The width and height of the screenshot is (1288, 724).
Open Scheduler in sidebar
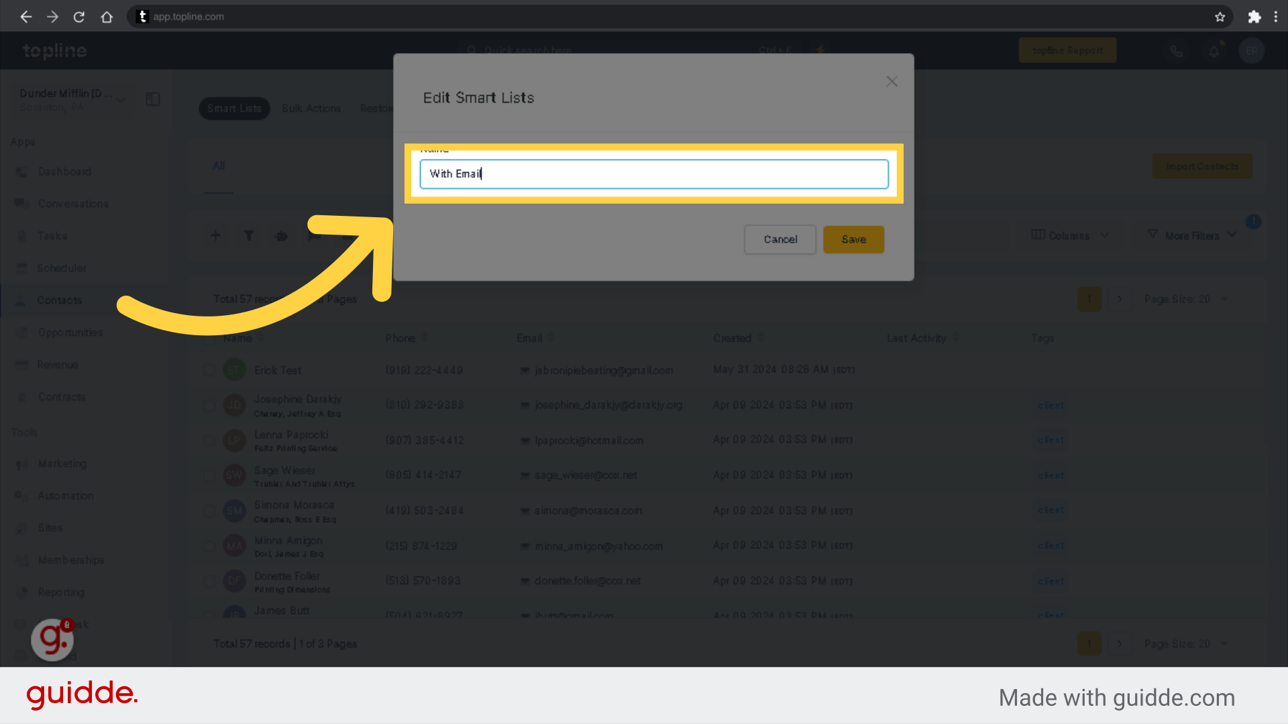61,268
